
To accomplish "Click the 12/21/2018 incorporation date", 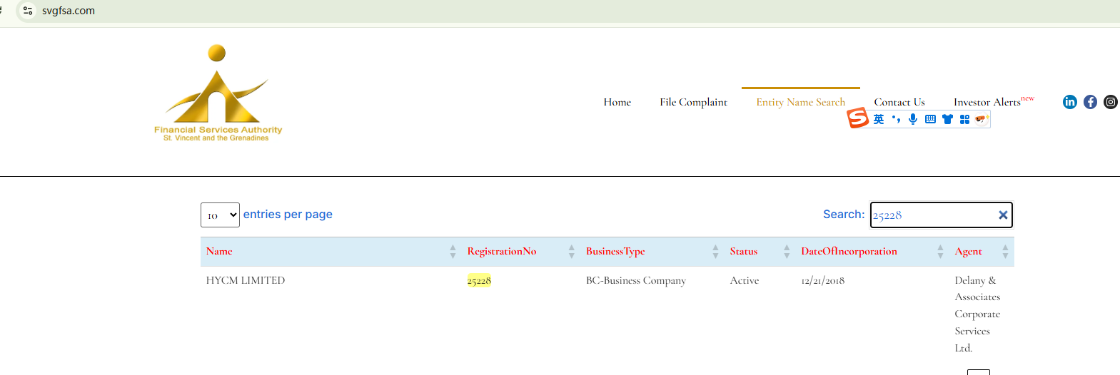I will click(823, 280).
